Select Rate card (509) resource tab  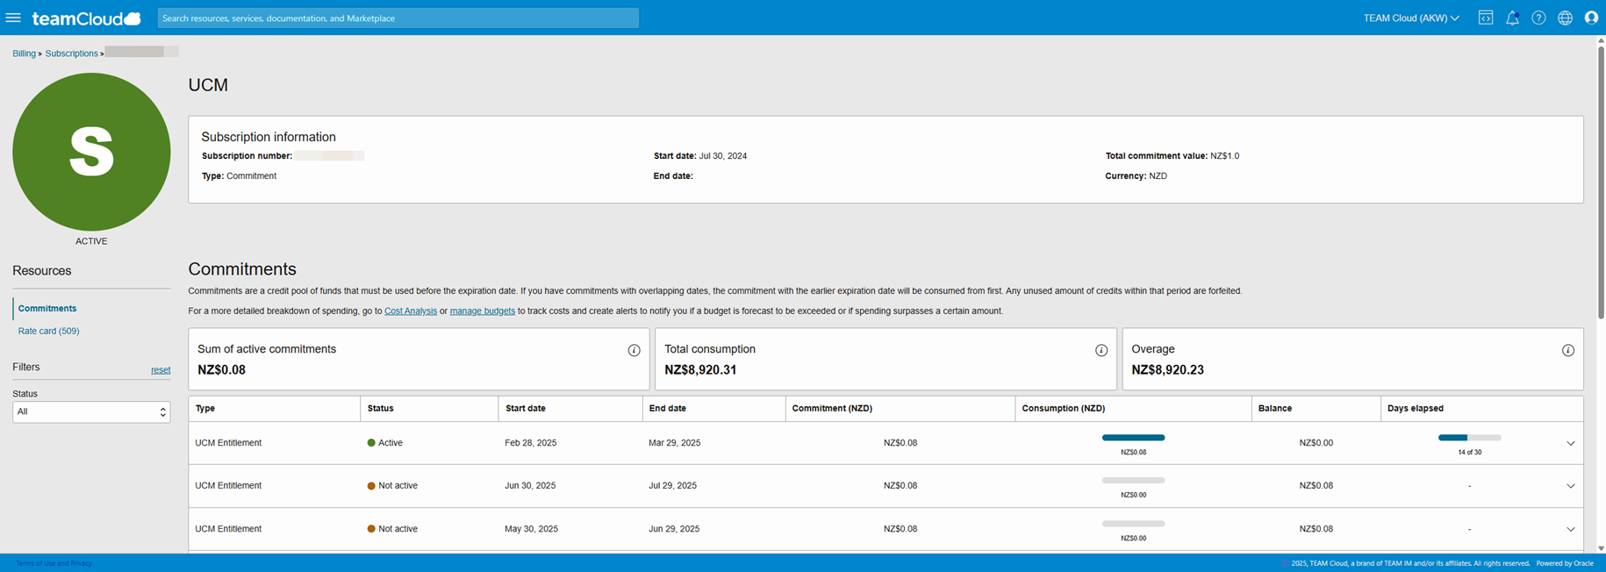click(49, 331)
